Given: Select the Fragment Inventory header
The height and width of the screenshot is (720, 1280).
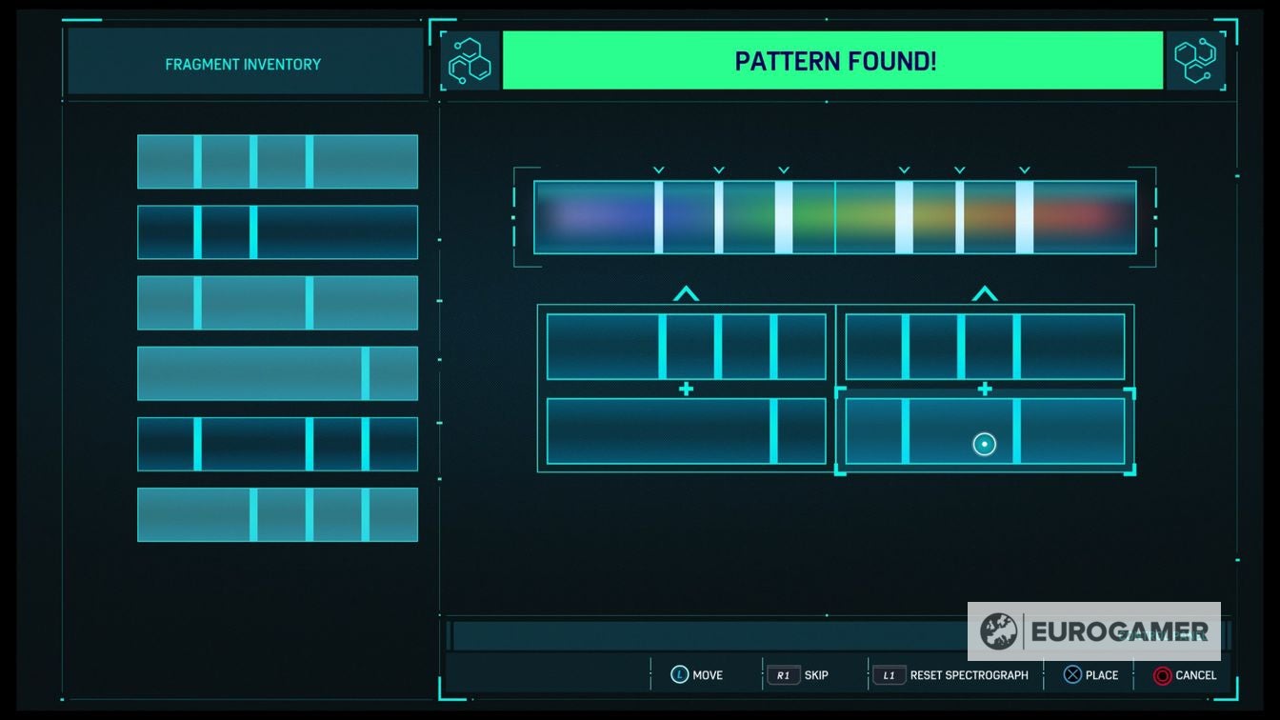Looking at the screenshot, I should tap(244, 64).
